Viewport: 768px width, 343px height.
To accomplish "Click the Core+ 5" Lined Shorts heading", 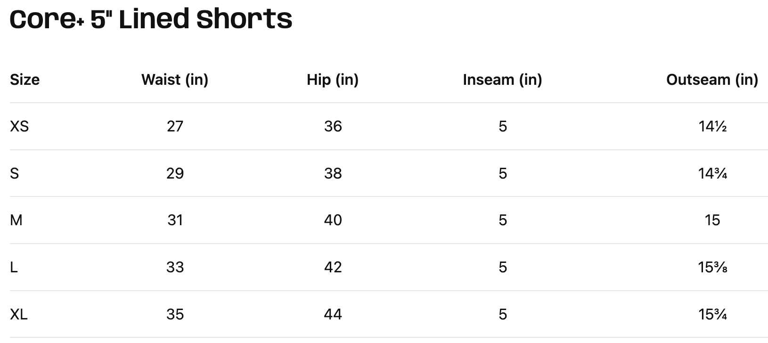I will point(151,20).
